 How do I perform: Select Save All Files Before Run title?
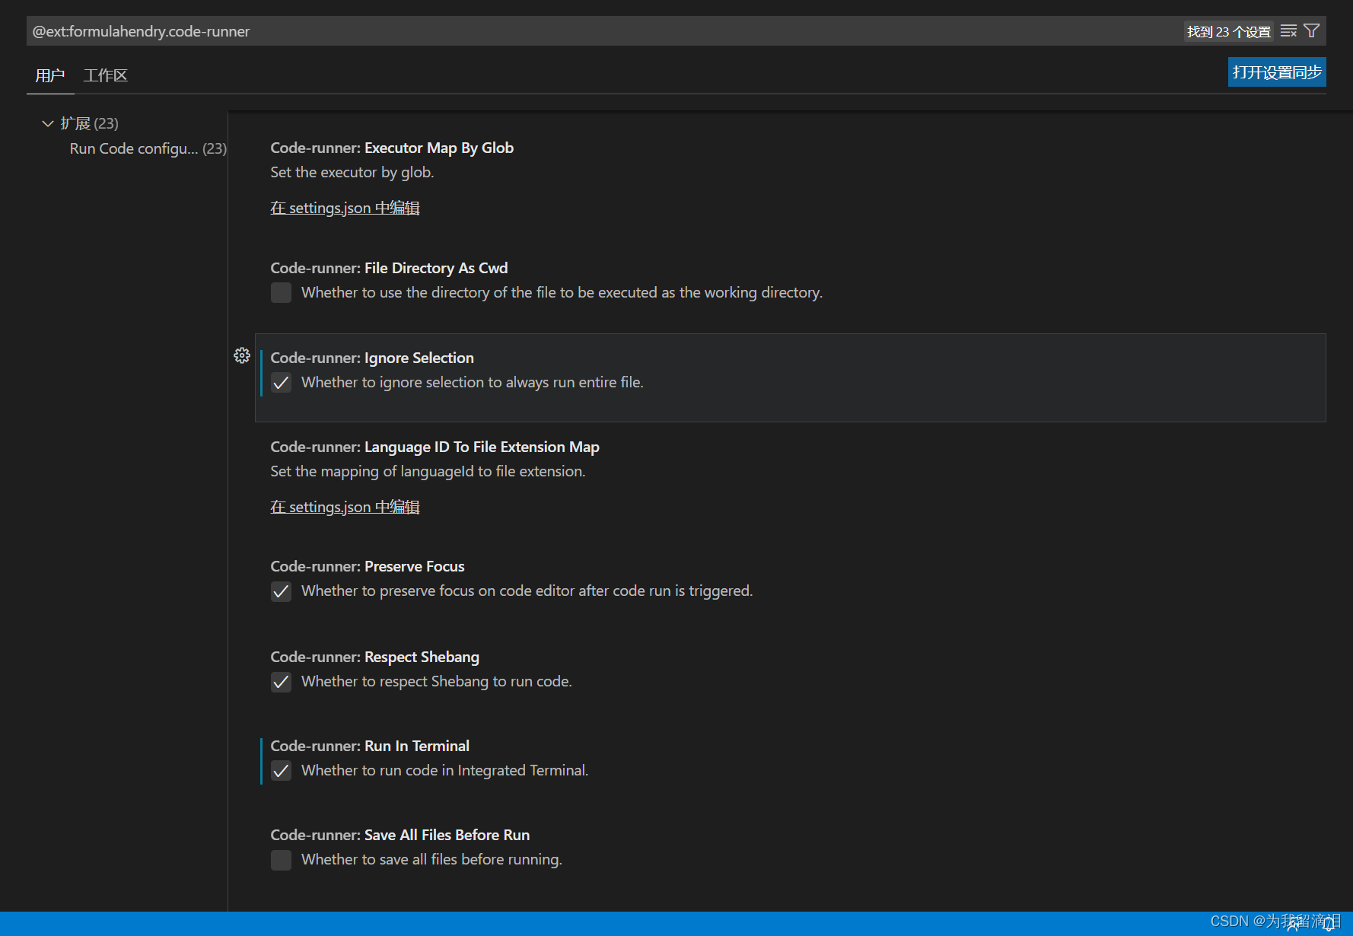[400, 835]
